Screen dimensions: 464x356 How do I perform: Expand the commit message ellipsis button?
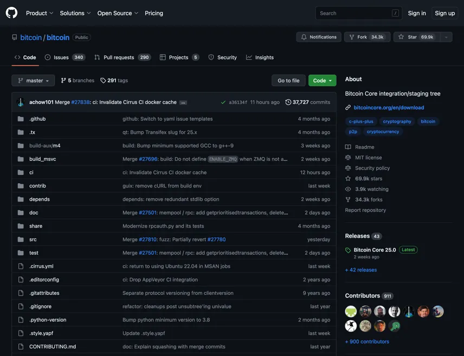pyautogui.click(x=183, y=103)
